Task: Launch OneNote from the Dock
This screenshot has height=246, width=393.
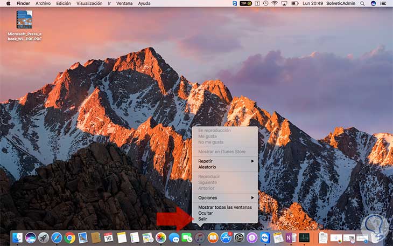Action: tap(291, 237)
